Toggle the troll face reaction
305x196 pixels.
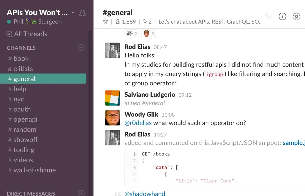point(131,34)
